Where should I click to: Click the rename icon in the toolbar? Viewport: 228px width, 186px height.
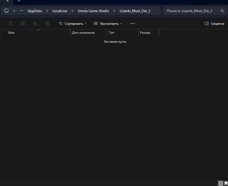tap(23, 23)
